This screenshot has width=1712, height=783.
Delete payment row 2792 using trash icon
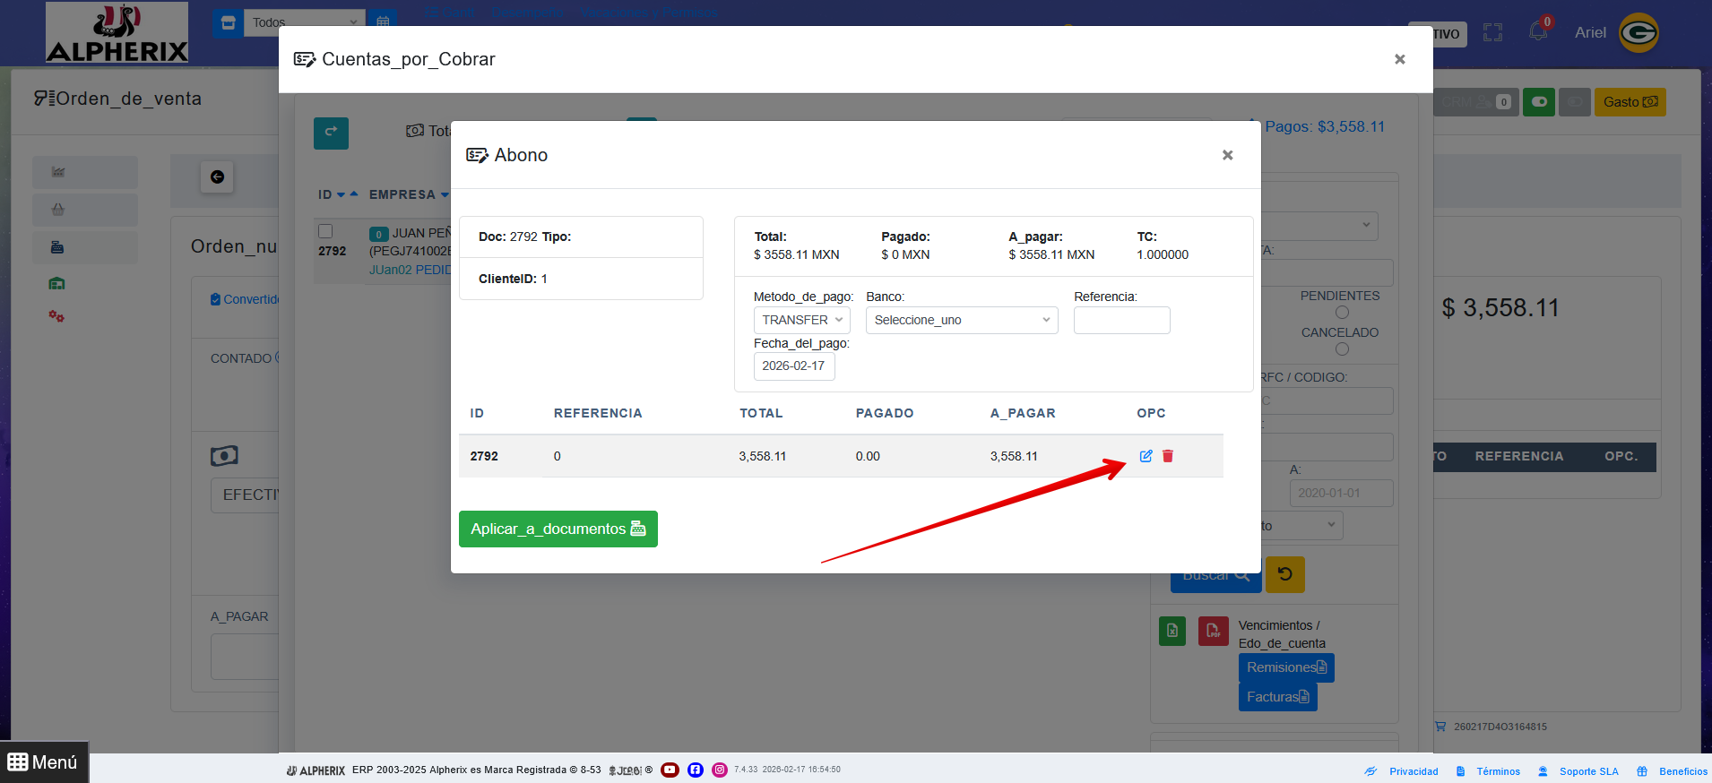pos(1168,456)
